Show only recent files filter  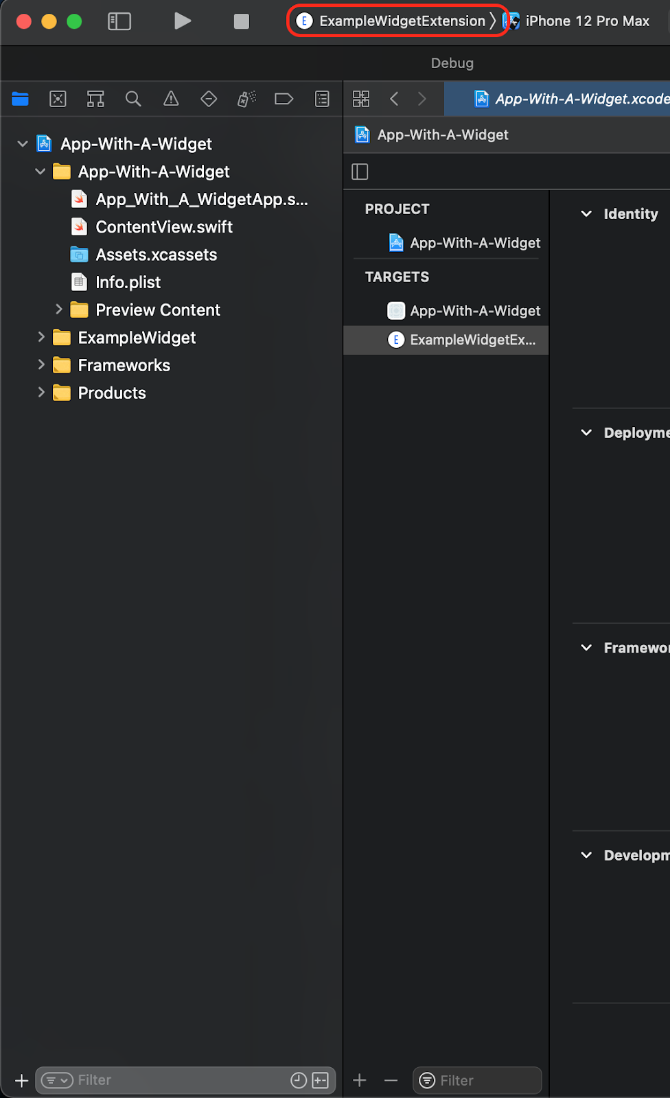(299, 1080)
